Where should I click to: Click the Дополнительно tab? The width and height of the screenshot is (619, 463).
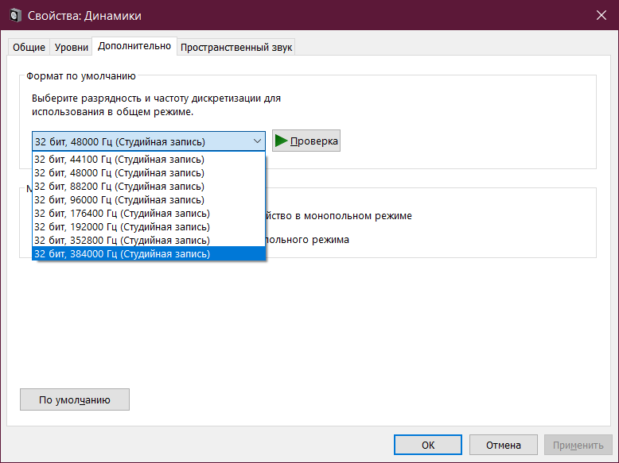coord(134,46)
